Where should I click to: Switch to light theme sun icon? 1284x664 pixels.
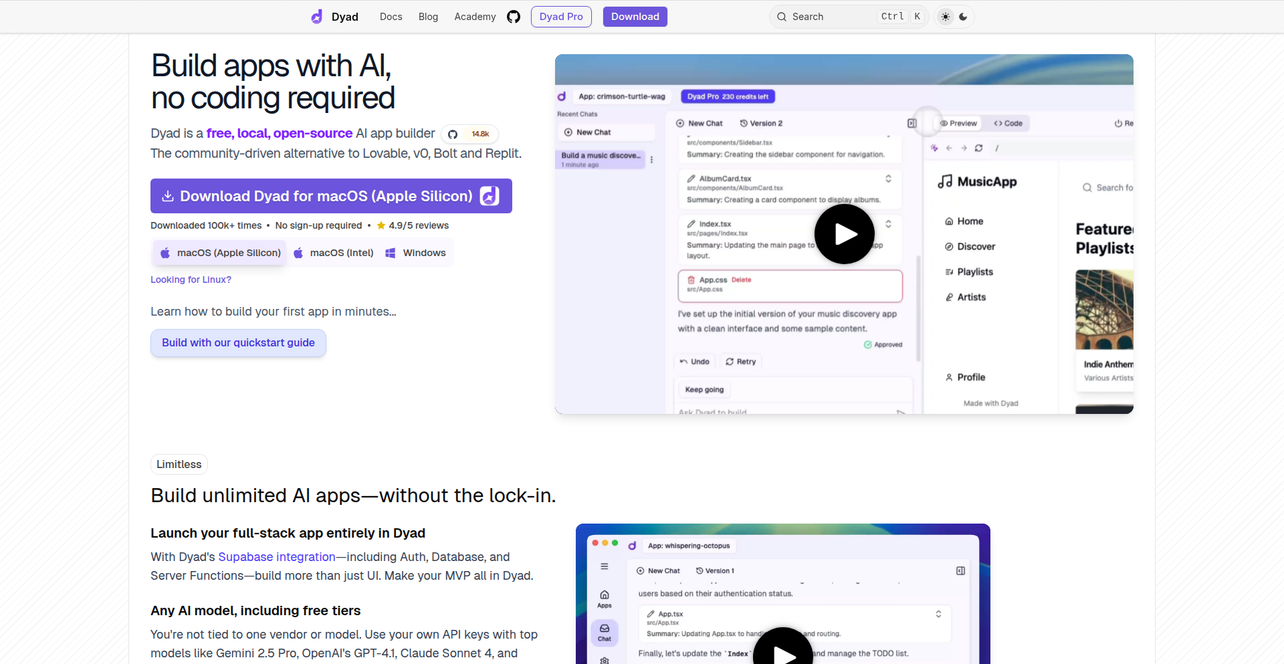tap(946, 17)
